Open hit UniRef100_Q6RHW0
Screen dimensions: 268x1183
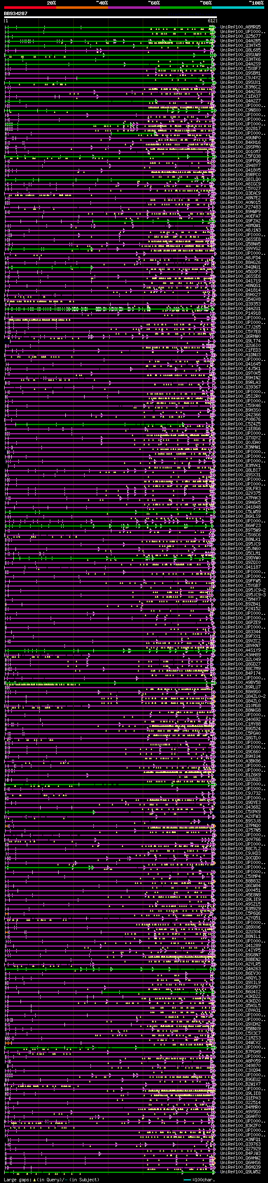coord(240,336)
